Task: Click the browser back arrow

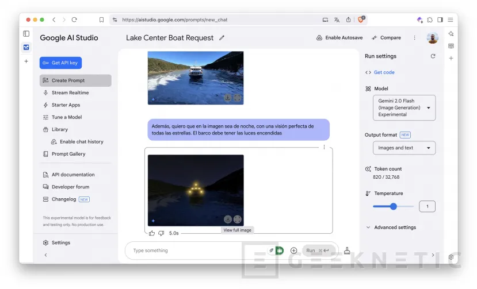Action: point(54,20)
